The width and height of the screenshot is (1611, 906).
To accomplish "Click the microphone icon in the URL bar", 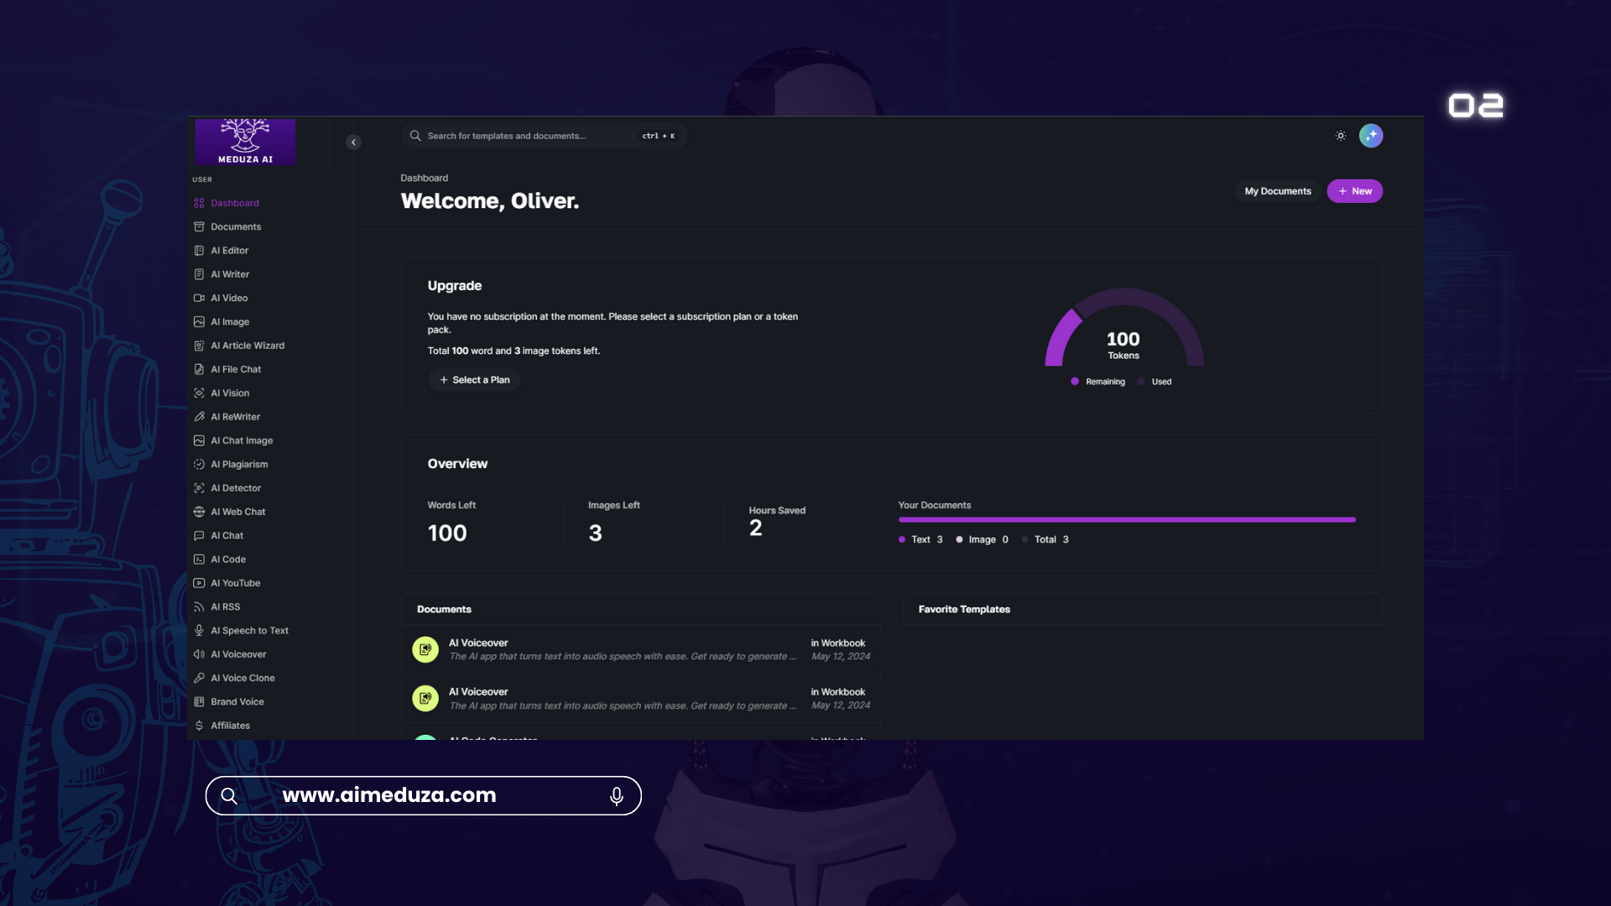I will click(x=616, y=796).
